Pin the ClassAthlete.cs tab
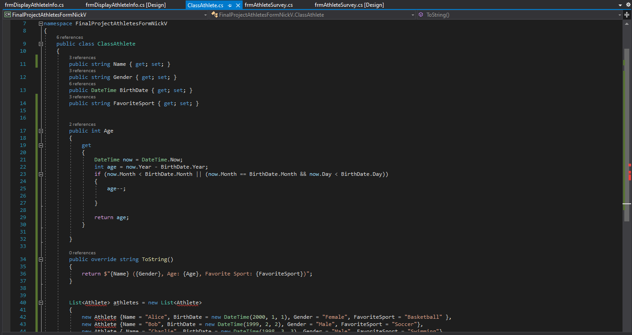 coord(230,5)
